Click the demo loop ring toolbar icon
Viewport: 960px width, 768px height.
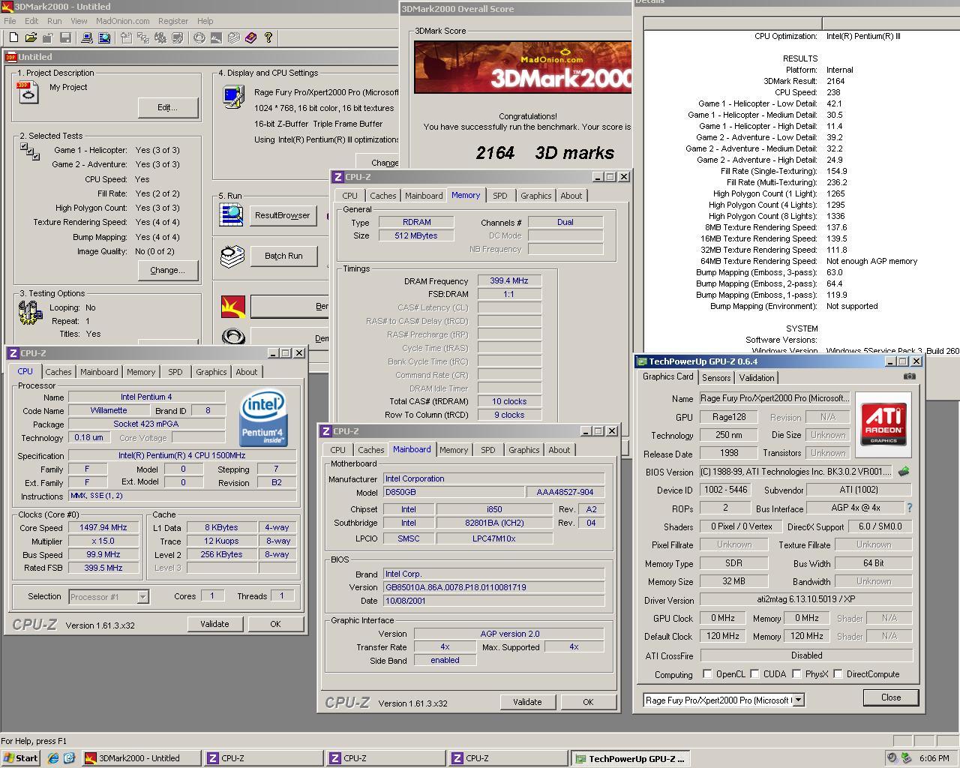pos(199,37)
